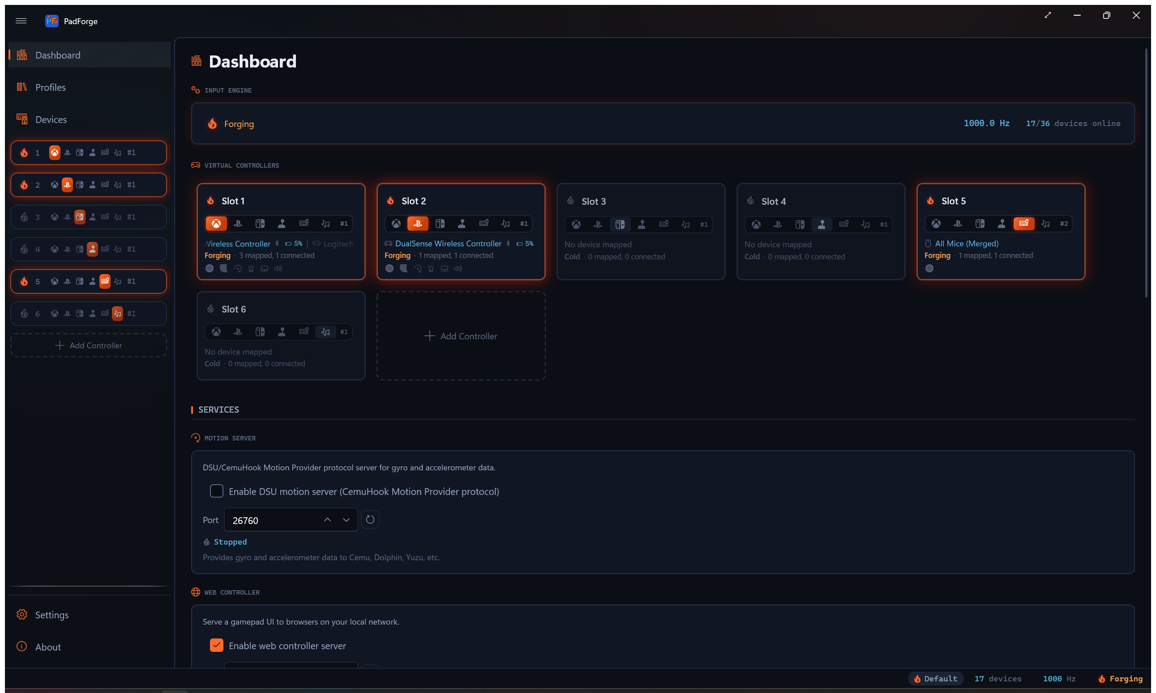
Task: Click gyro motion icon in Slot 2 card
Action: (418, 269)
